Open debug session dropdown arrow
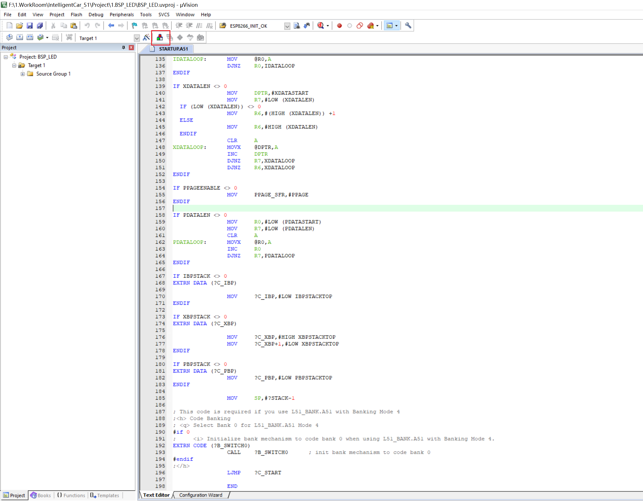Image resolution: width=643 pixels, height=501 pixels. click(328, 26)
